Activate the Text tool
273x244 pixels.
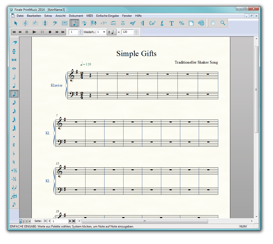[x=171, y=23]
